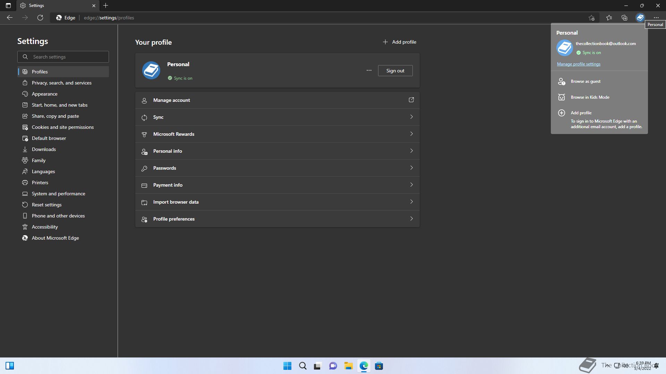Expand Profile preferences chevron
Viewport: 666px width, 374px height.
pos(411,219)
